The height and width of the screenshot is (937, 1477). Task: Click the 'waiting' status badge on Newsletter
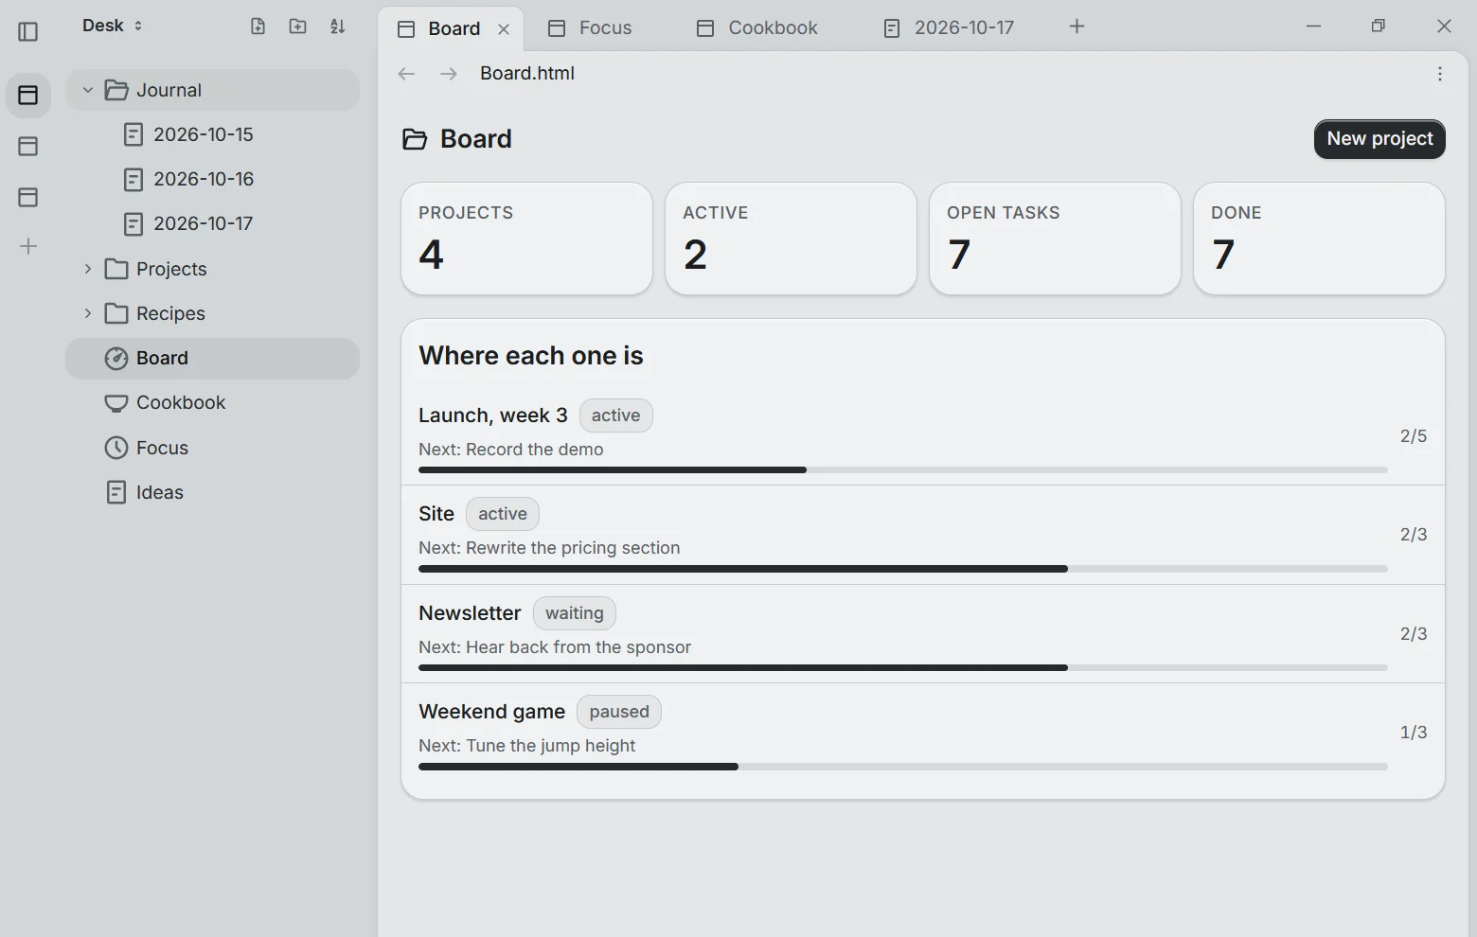(575, 613)
